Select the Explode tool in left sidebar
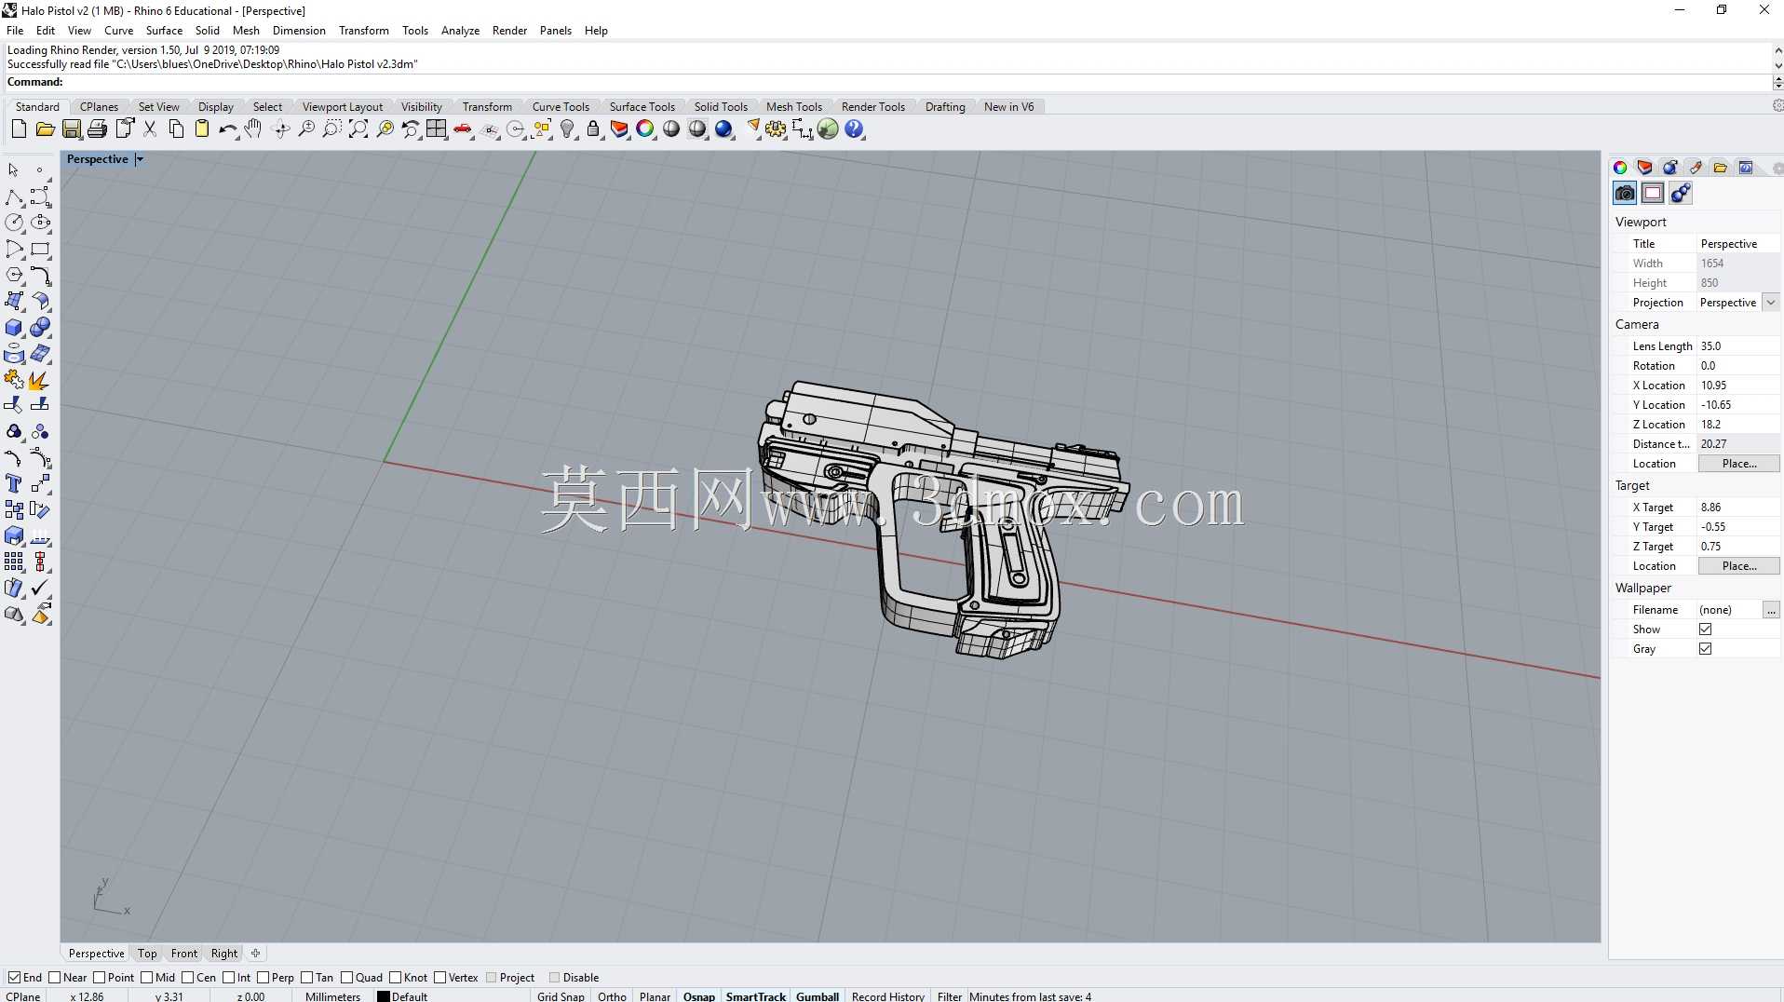This screenshot has width=1784, height=1002. coord(40,380)
